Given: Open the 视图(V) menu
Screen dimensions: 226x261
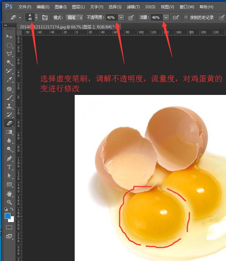Looking at the screenshot, I should click(167, 7).
